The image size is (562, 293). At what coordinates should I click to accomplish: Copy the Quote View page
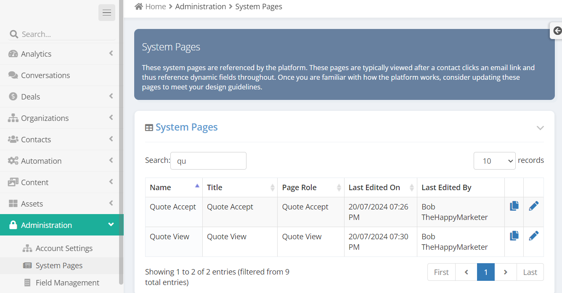[514, 236]
